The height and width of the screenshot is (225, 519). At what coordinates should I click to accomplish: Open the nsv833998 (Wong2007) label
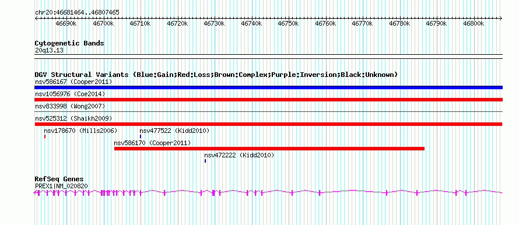coord(70,106)
